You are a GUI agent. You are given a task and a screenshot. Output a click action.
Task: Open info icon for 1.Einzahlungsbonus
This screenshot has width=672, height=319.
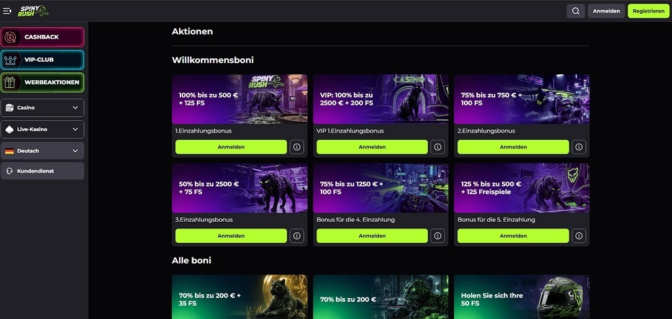pos(297,147)
